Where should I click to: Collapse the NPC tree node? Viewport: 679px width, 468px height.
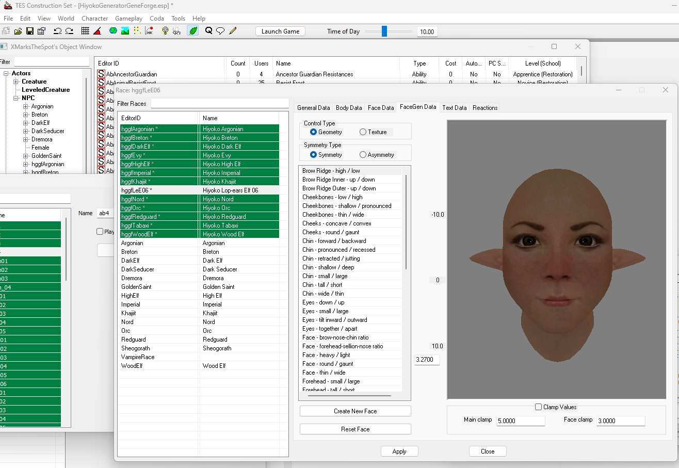[16, 98]
